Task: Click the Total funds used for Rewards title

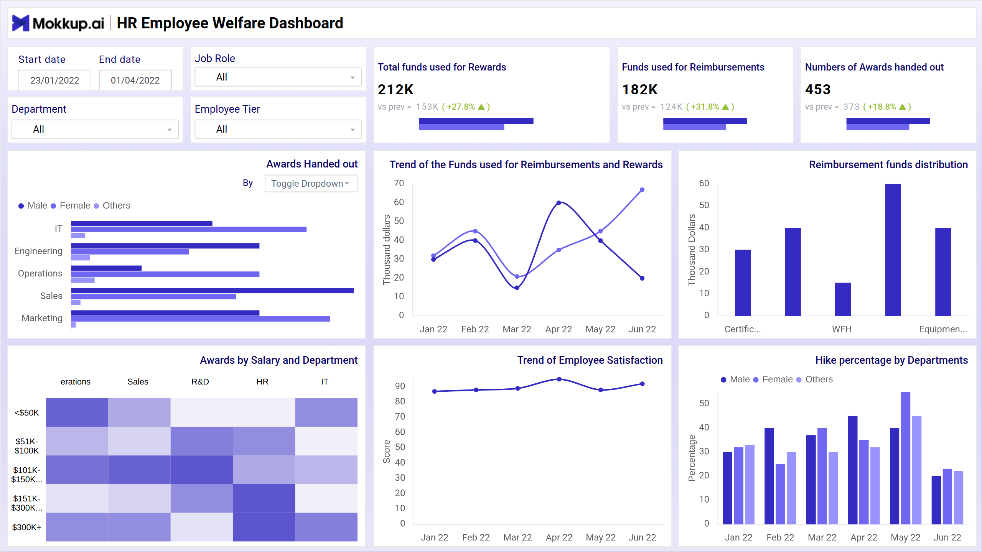Action: (442, 67)
